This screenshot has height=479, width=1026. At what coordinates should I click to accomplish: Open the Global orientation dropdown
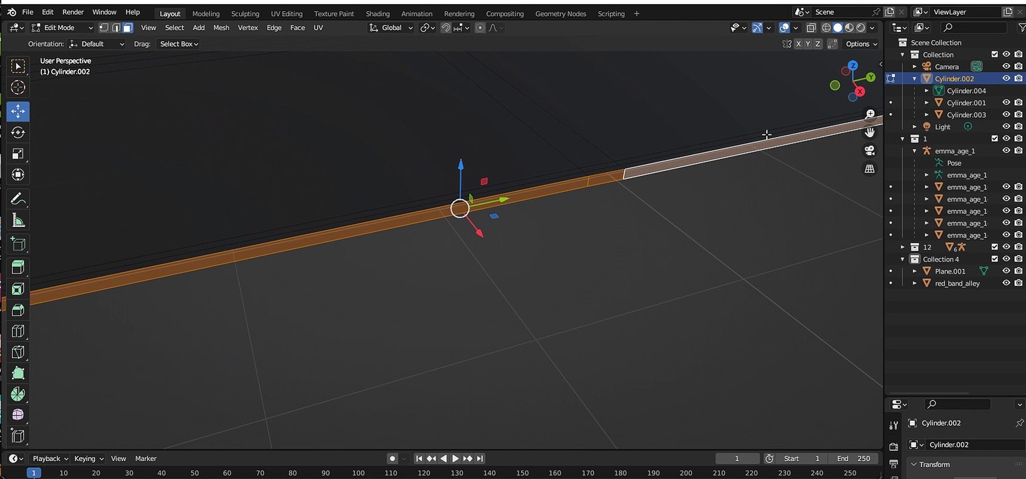[391, 27]
